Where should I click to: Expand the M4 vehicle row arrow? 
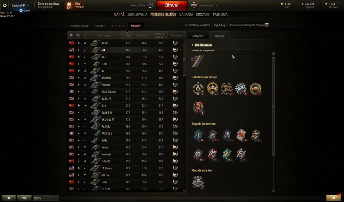tap(181, 50)
